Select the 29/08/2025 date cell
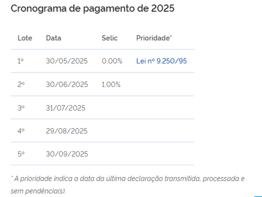The height and width of the screenshot is (197, 262). [67, 131]
